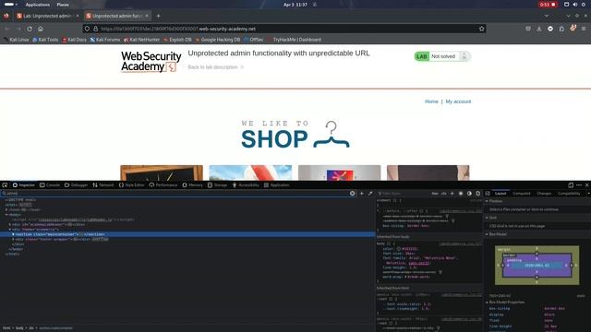This screenshot has width=591, height=332.
Task: Open the Applications system menu
Action: 37,5
